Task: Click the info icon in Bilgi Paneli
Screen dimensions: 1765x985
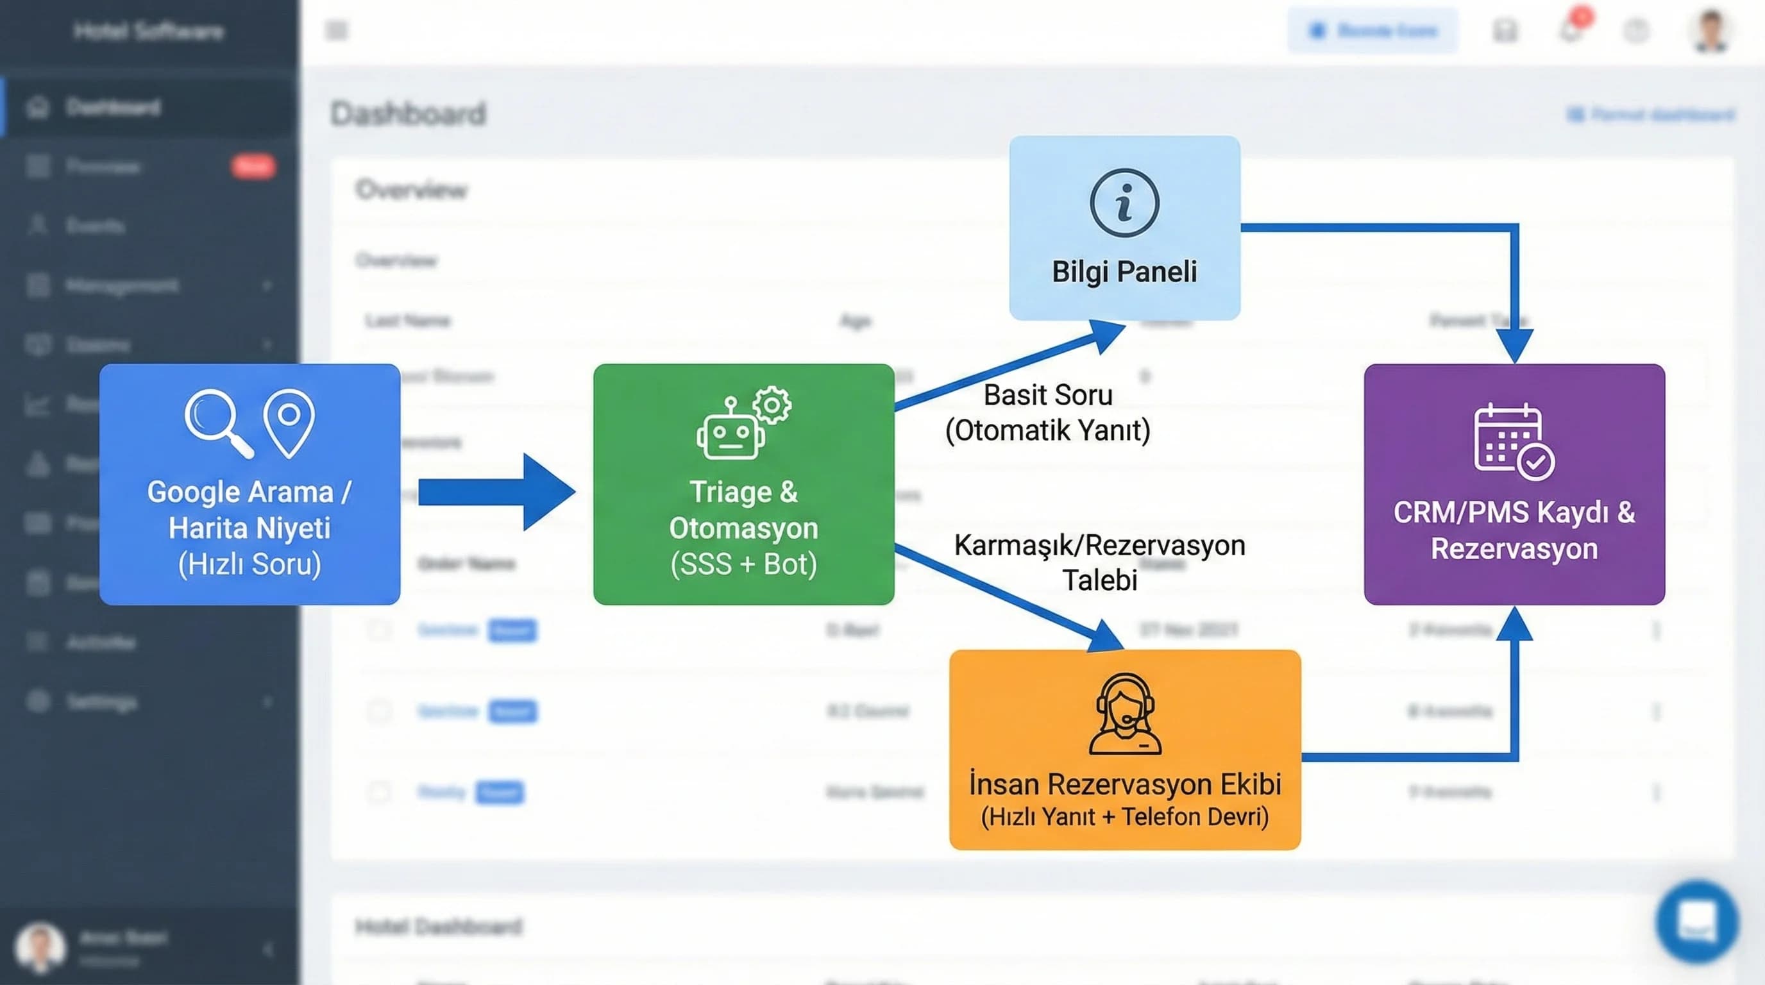Action: (1124, 203)
